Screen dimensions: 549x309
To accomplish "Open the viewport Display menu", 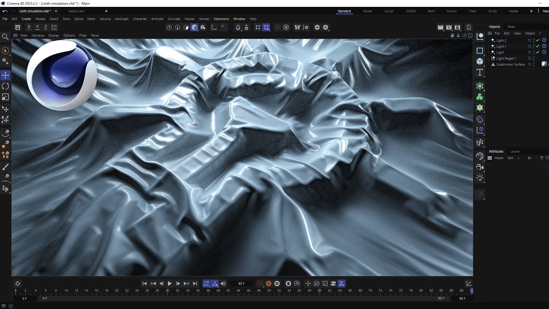I will tap(54, 35).
